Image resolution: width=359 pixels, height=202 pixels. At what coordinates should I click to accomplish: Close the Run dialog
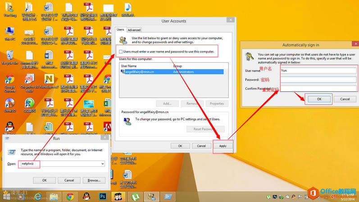click(105, 138)
